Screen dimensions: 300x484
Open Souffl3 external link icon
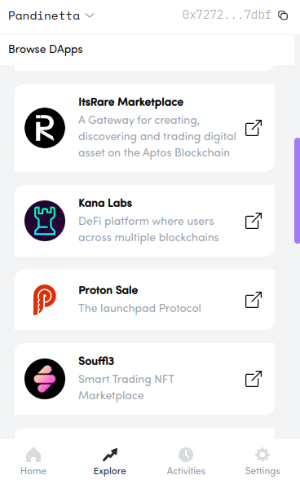click(x=254, y=379)
